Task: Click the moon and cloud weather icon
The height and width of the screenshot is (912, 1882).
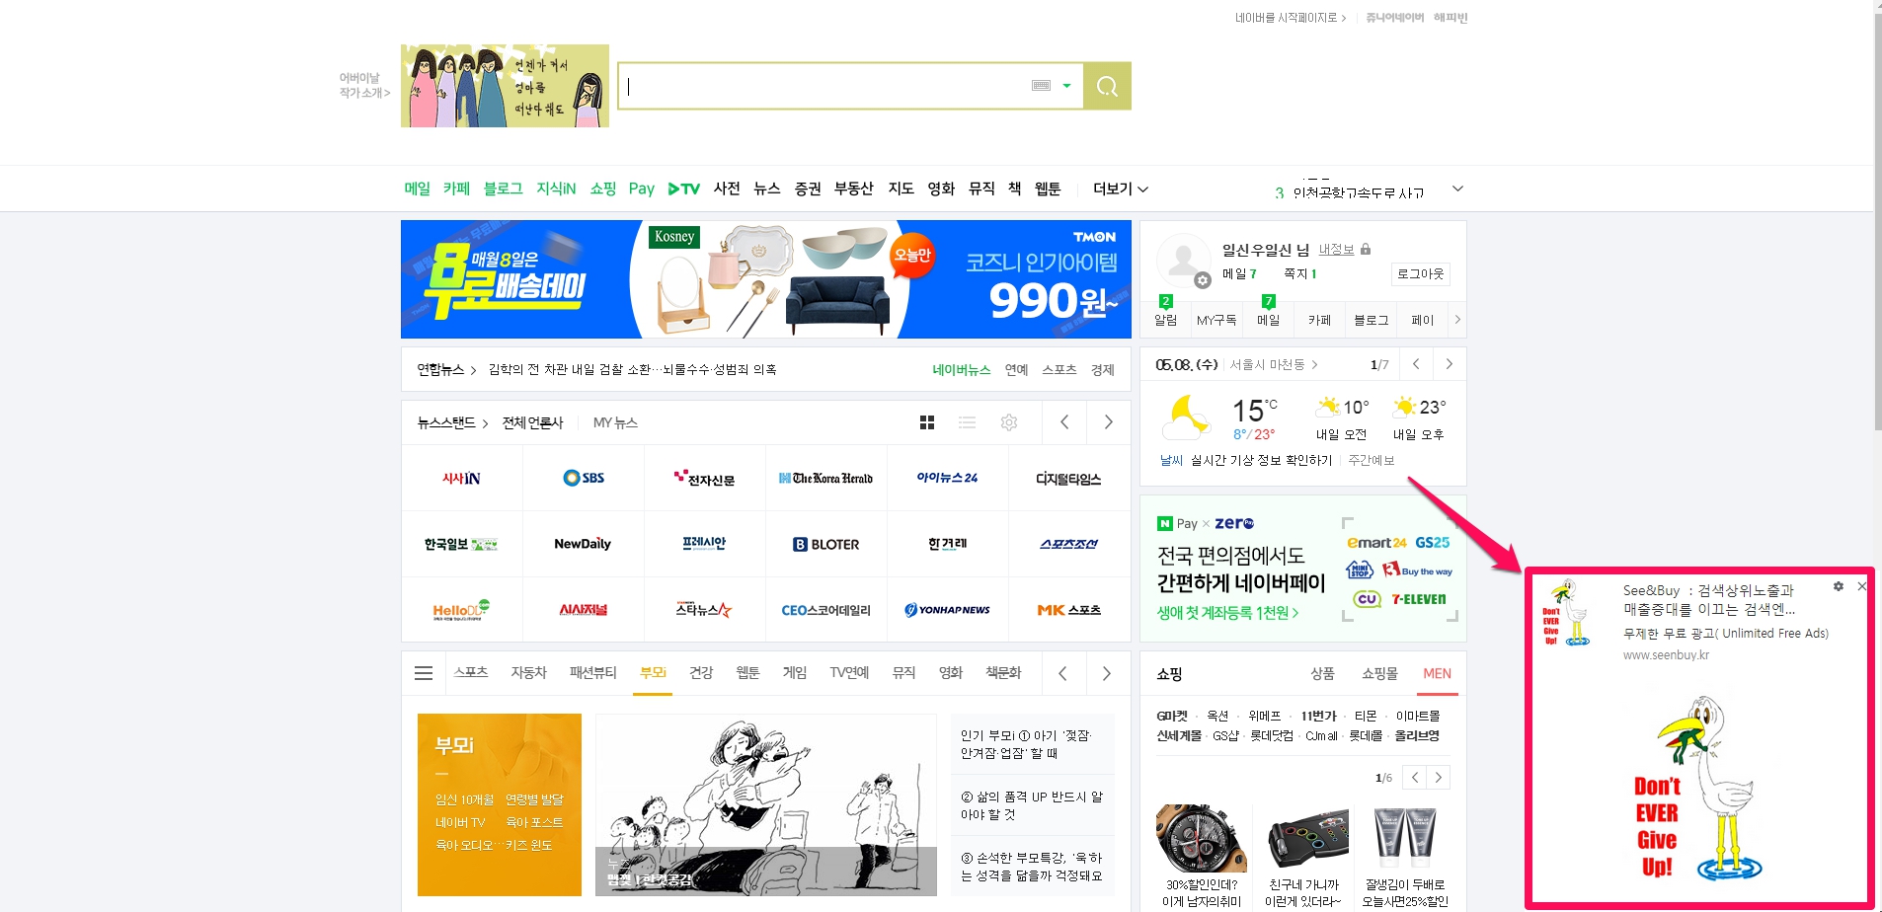Action: point(1187,417)
